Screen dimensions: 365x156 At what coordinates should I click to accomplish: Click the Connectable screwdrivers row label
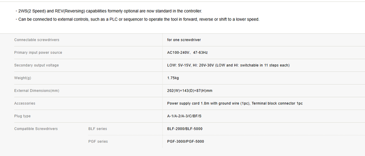37,40
